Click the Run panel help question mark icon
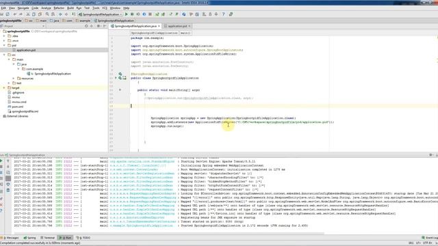This screenshot has height=246, width=438. [1, 210]
